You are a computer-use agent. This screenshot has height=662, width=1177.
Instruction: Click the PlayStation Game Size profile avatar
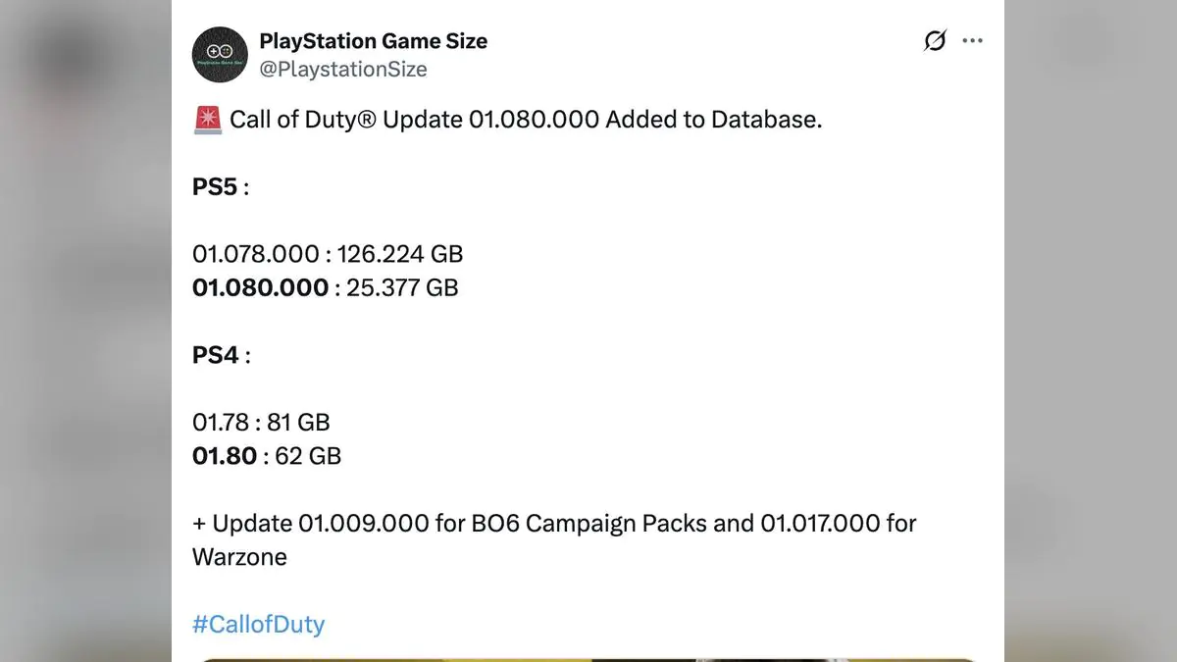click(x=220, y=55)
